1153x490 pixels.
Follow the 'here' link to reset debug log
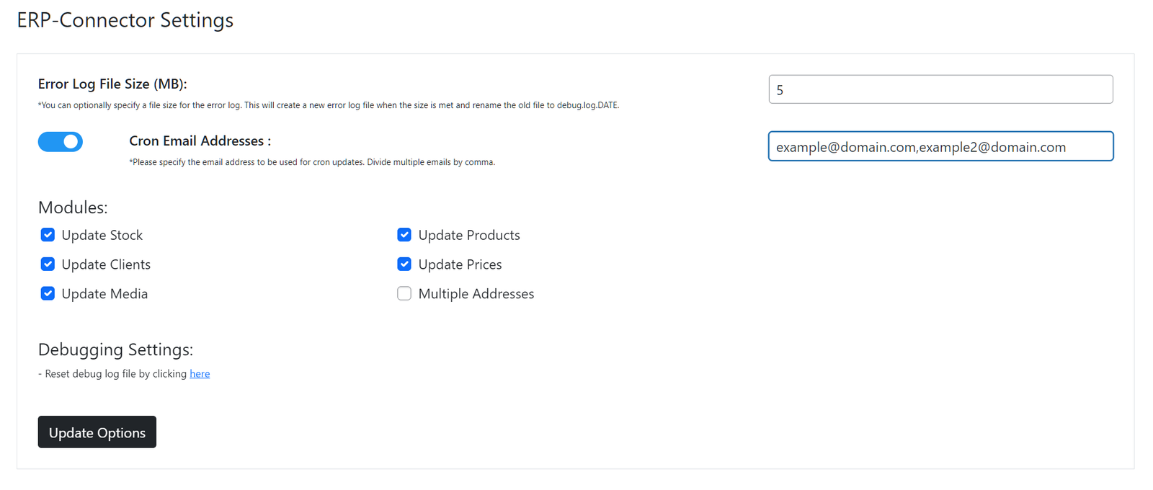point(200,374)
